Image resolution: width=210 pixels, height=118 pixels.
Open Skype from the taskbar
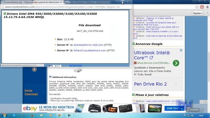[14, 115]
